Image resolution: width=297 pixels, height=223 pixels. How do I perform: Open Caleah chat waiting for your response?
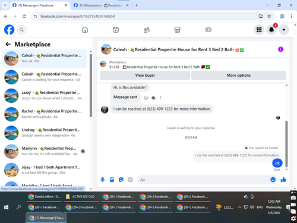pos(45,77)
